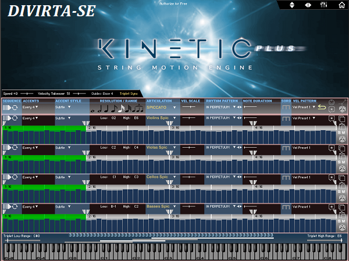Mute the Violas Spic track
349x261 pixels.
point(343,162)
